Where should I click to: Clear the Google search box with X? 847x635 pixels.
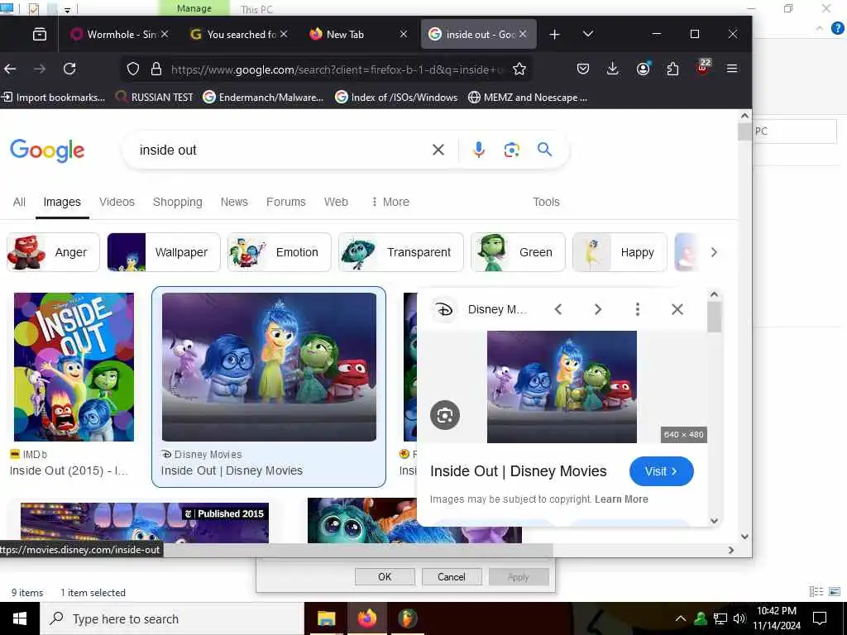[438, 150]
